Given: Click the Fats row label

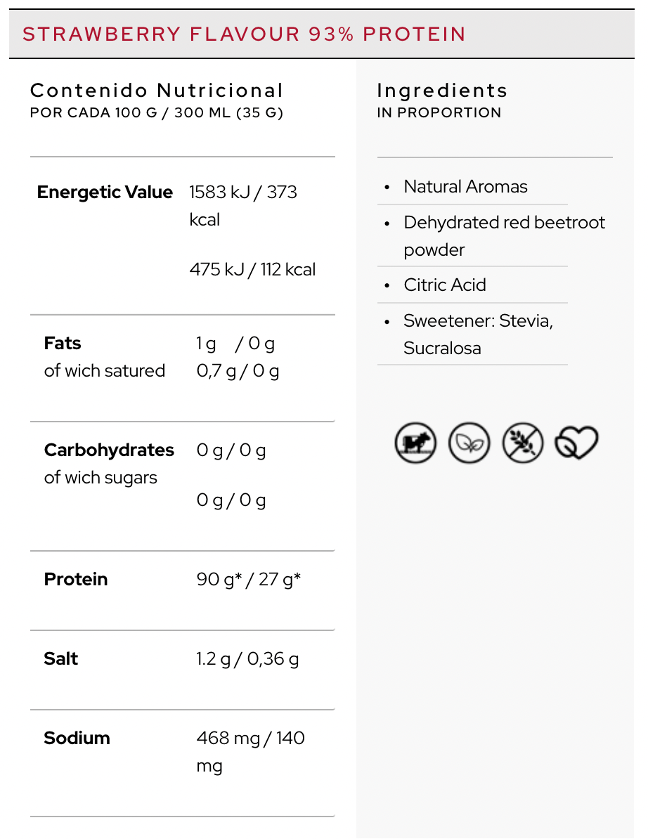Looking at the screenshot, I should pos(63,344).
